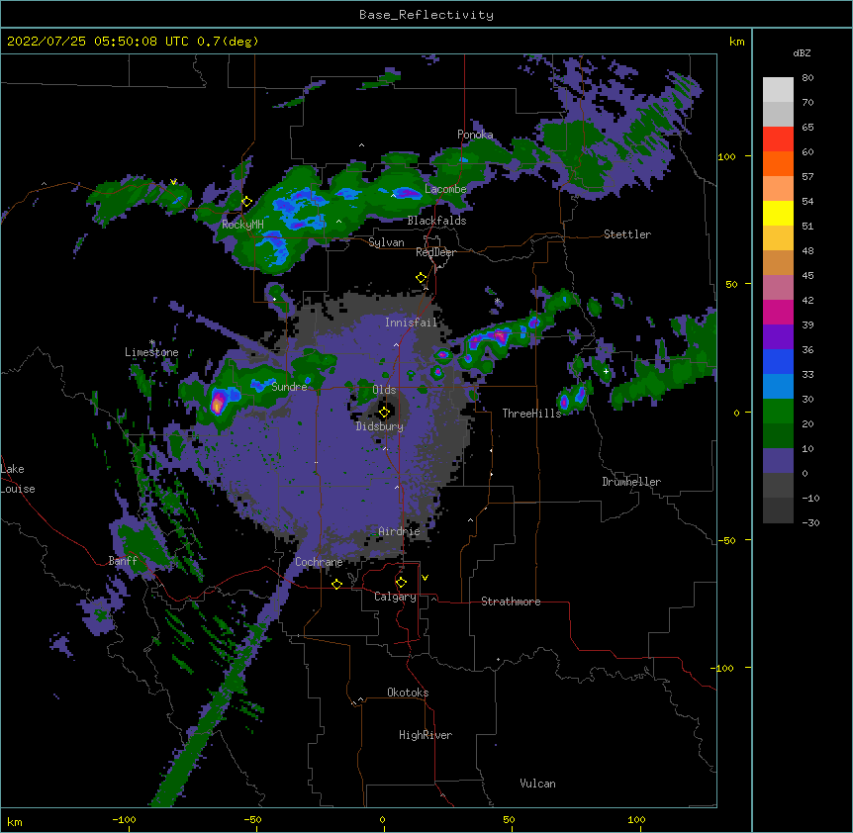This screenshot has height=833, width=853.
Task: Select the 0 dBZ purple color swatch
Action: [x=778, y=461]
